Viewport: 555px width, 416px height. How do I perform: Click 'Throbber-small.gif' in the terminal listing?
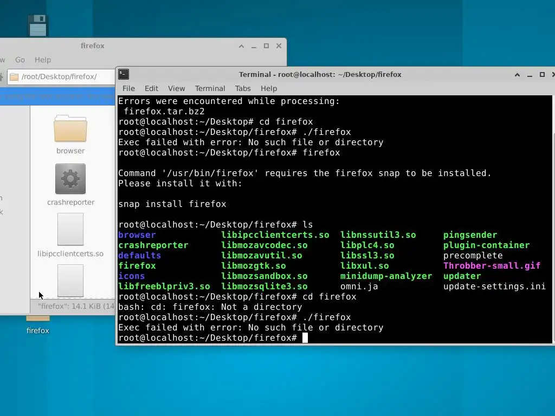coord(492,265)
